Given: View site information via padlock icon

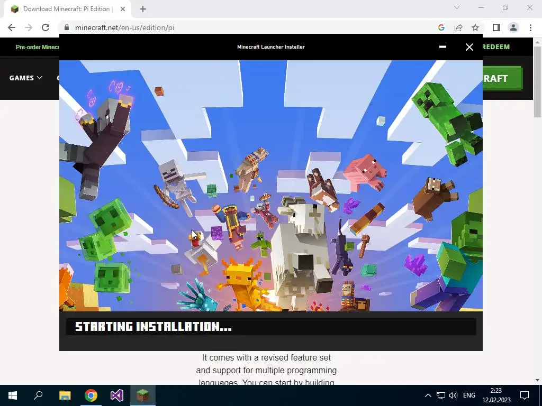Looking at the screenshot, I should (x=67, y=27).
